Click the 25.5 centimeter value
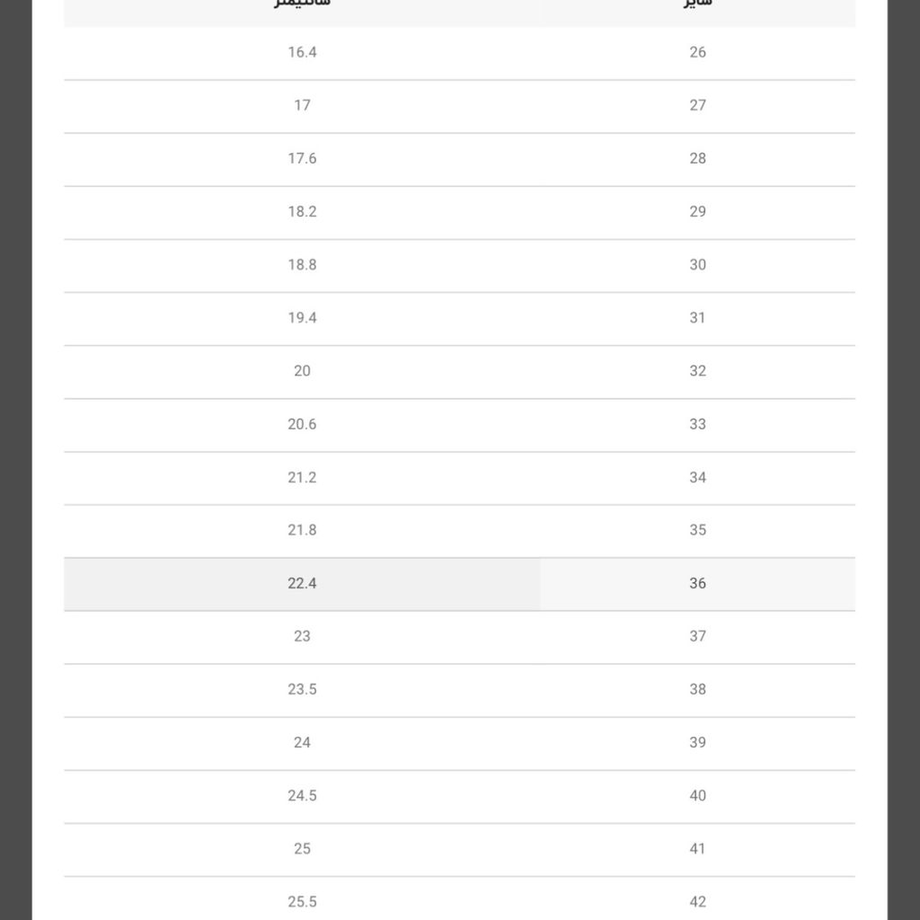920x920 pixels. (x=302, y=902)
